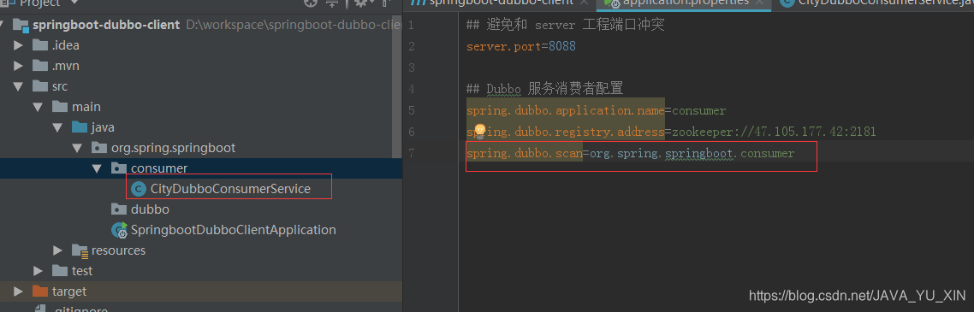974x312 pixels.
Task: Click the CityDubboConsumerService class icon
Action: (138, 189)
